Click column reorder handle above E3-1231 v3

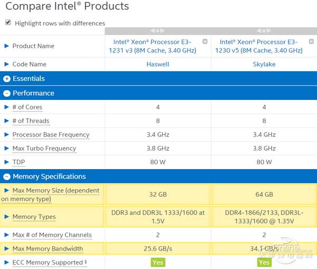[157, 31]
